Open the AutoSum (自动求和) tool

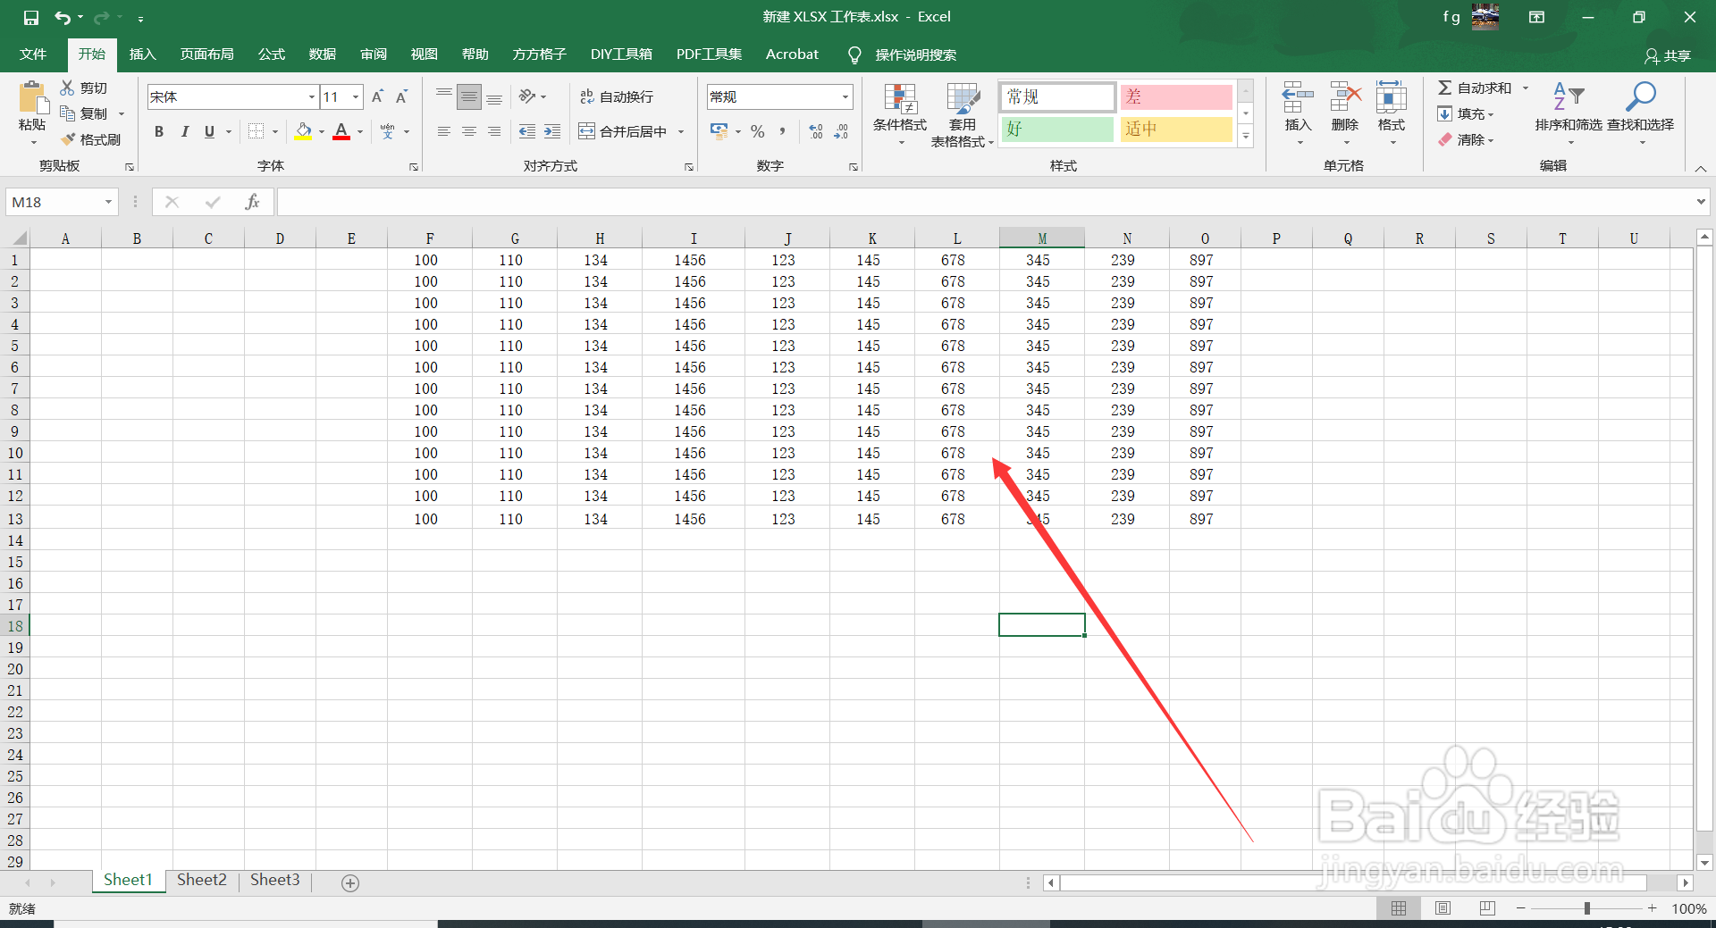click(1475, 88)
